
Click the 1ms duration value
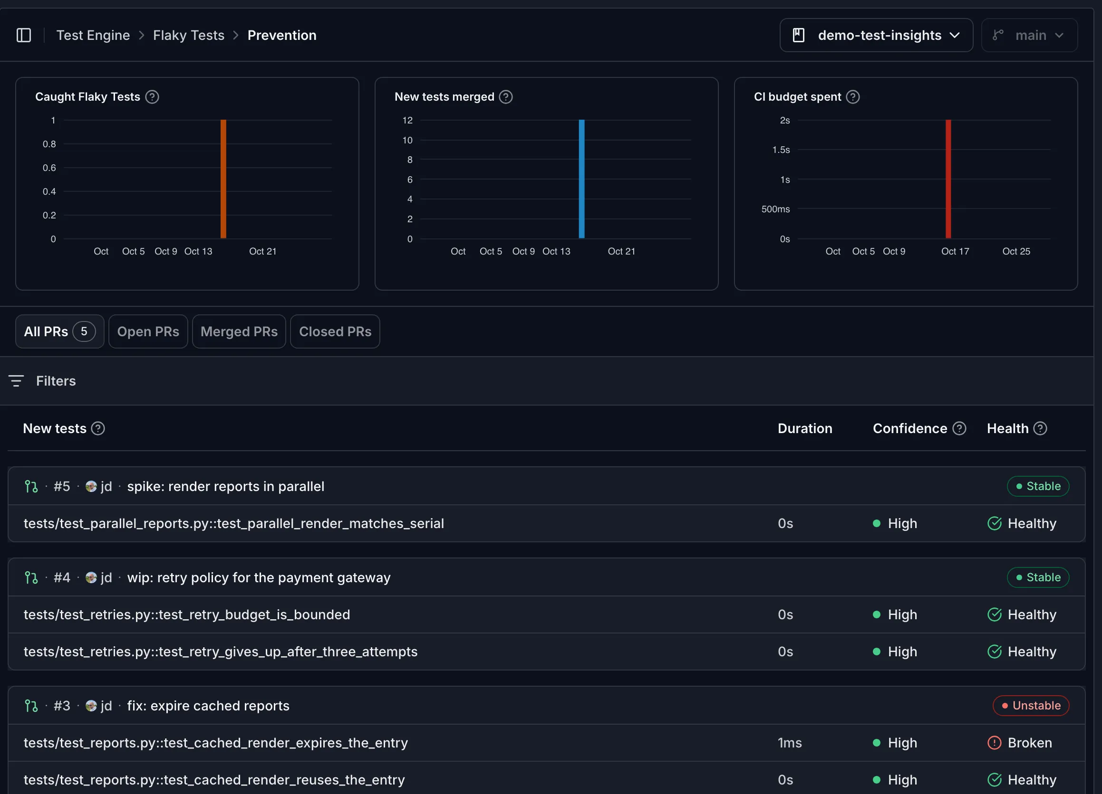click(790, 743)
